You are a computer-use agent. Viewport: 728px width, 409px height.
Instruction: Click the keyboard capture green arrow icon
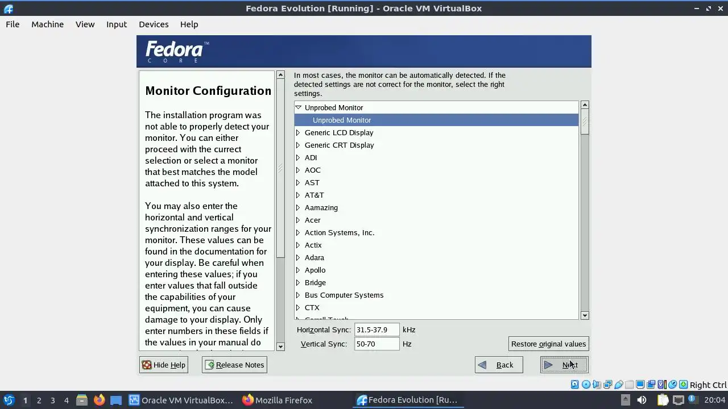683,385
